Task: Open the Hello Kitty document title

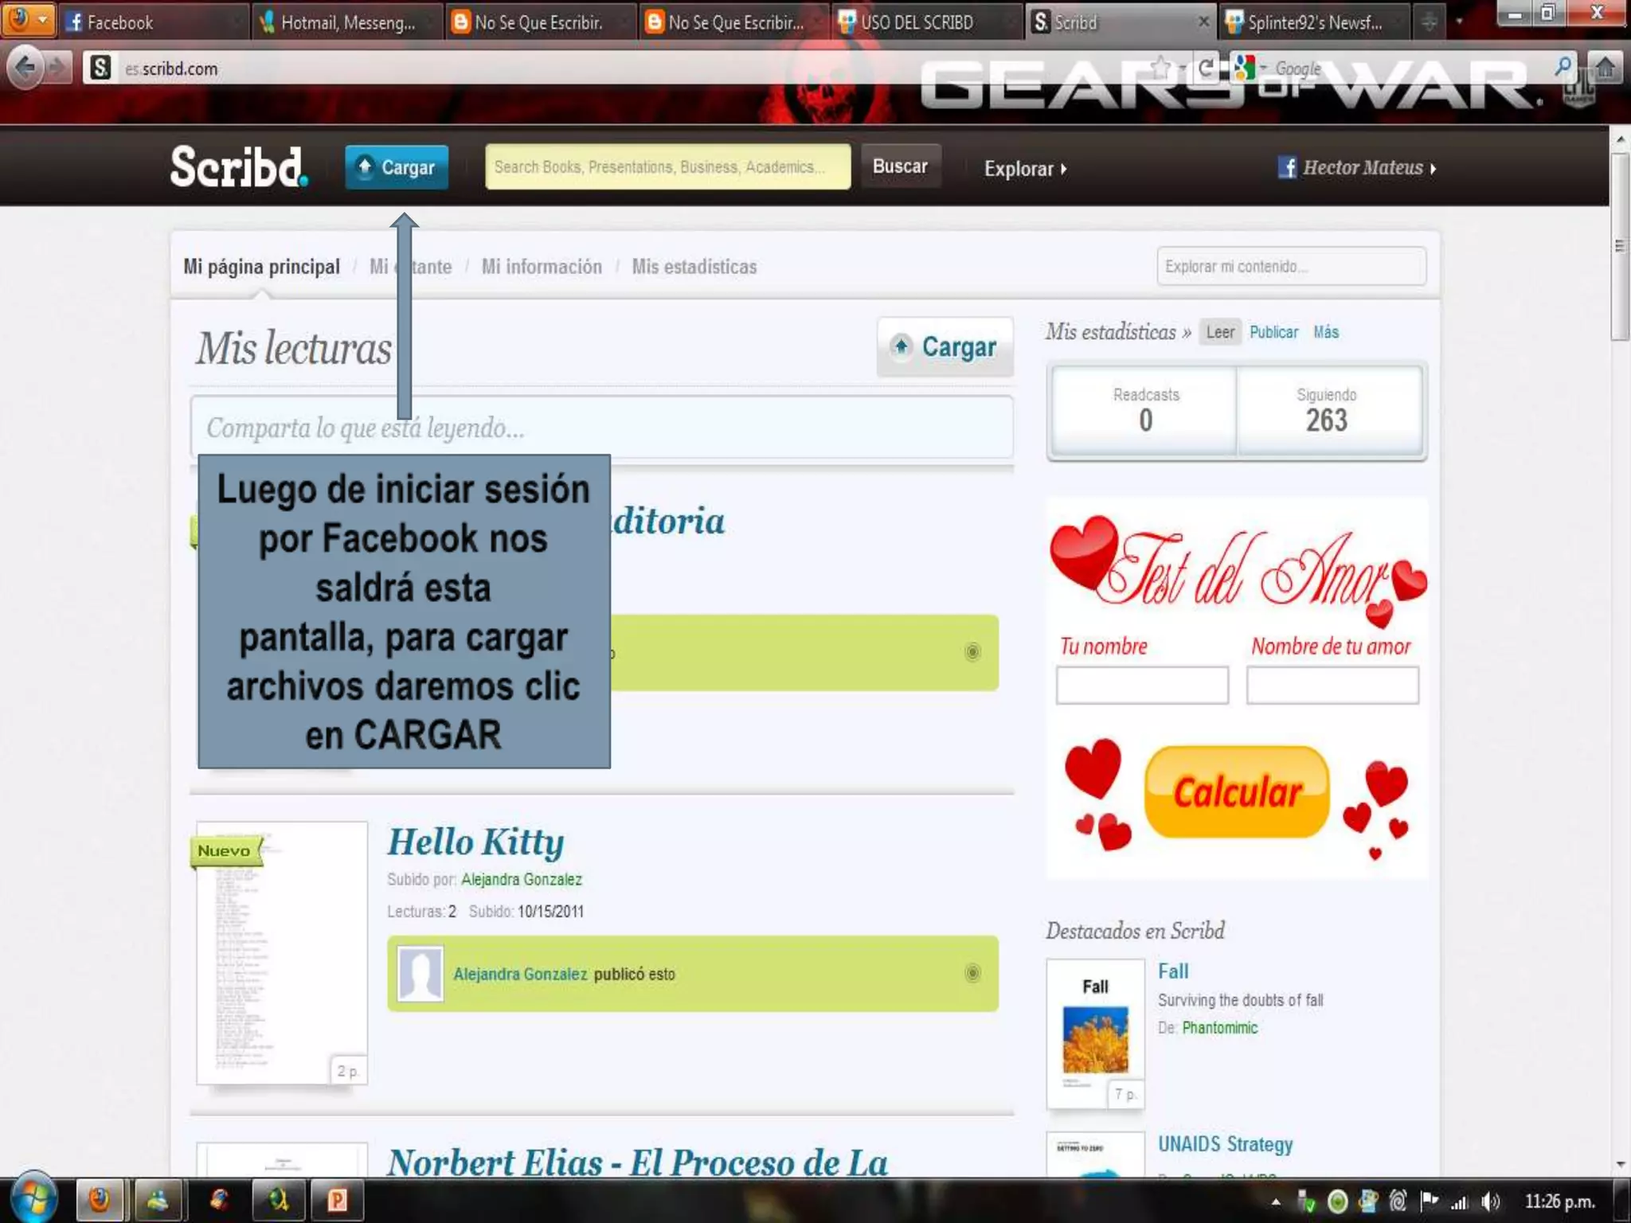Action: (x=475, y=842)
